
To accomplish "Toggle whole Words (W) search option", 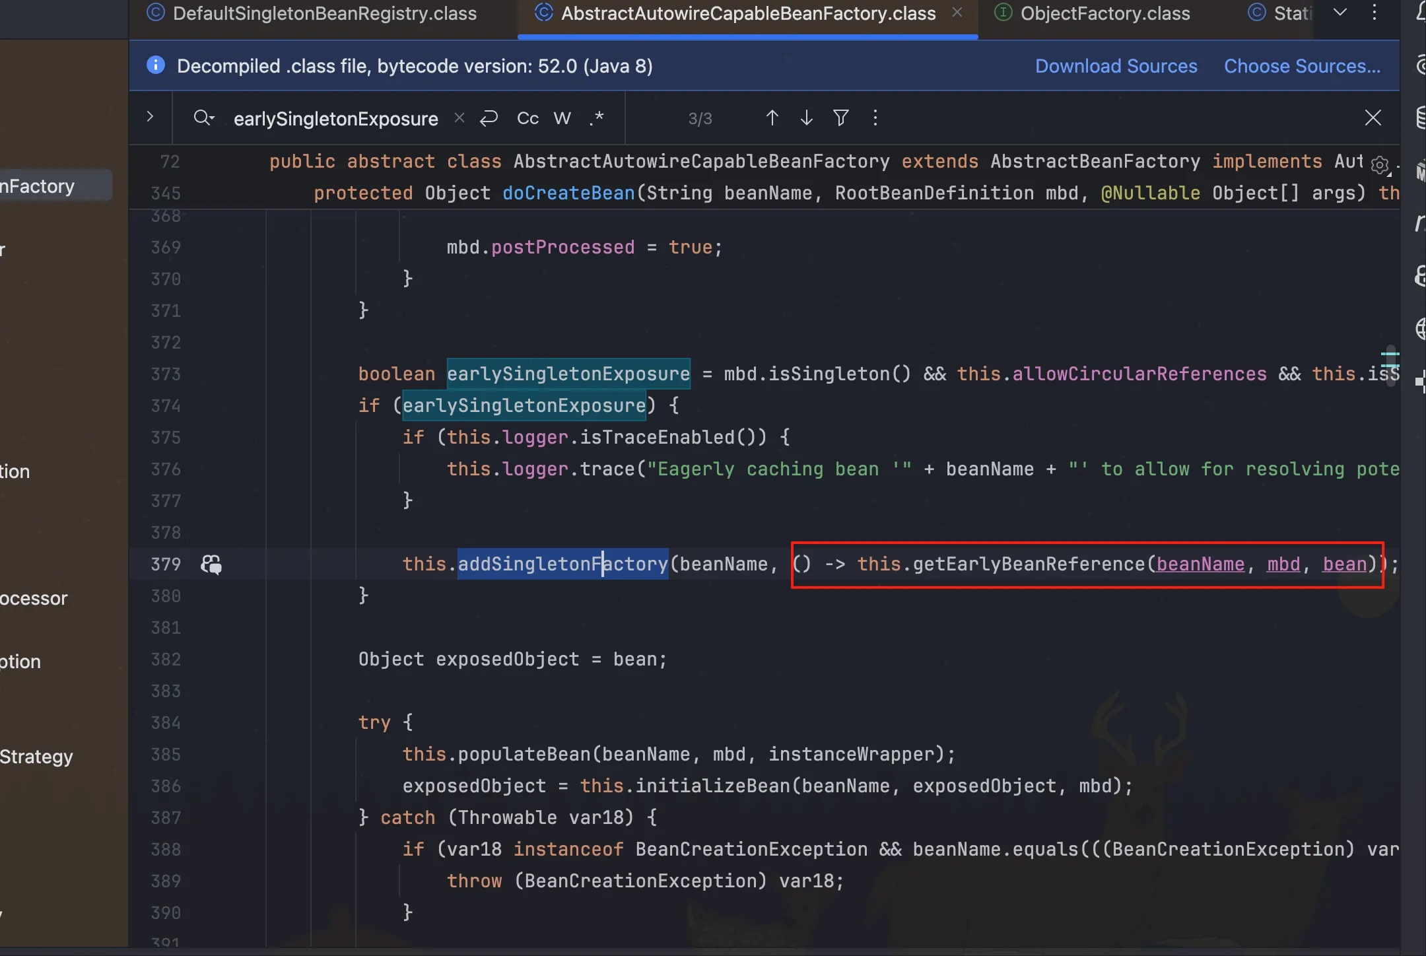I will (562, 118).
